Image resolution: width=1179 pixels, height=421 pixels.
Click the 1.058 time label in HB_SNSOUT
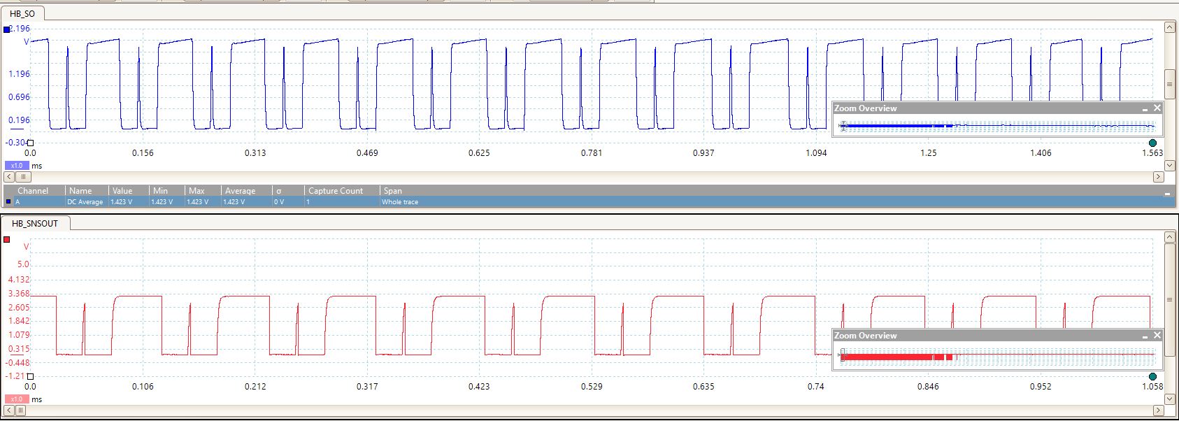point(1152,386)
